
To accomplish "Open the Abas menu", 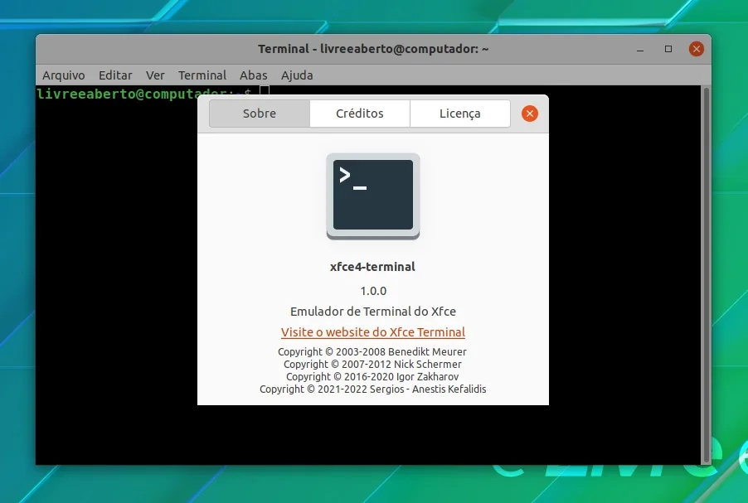I will pos(253,75).
